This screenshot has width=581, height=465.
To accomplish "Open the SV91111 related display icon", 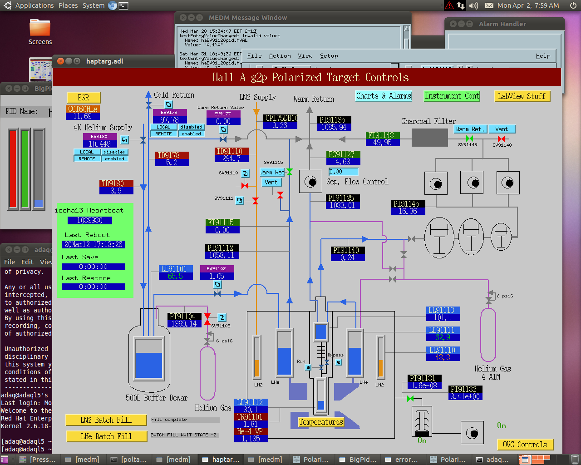I will tap(240, 200).
